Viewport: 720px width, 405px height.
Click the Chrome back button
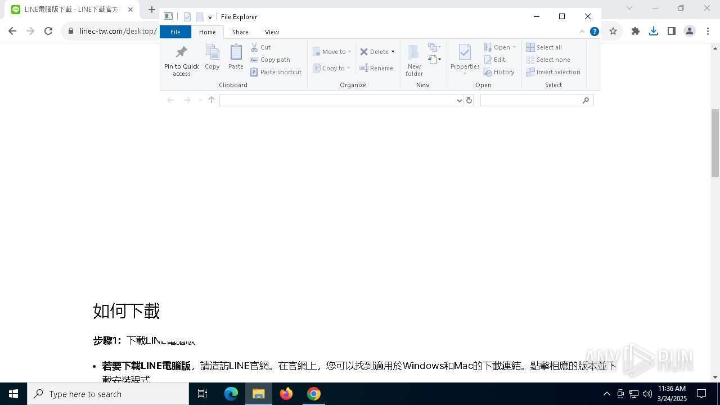12,31
